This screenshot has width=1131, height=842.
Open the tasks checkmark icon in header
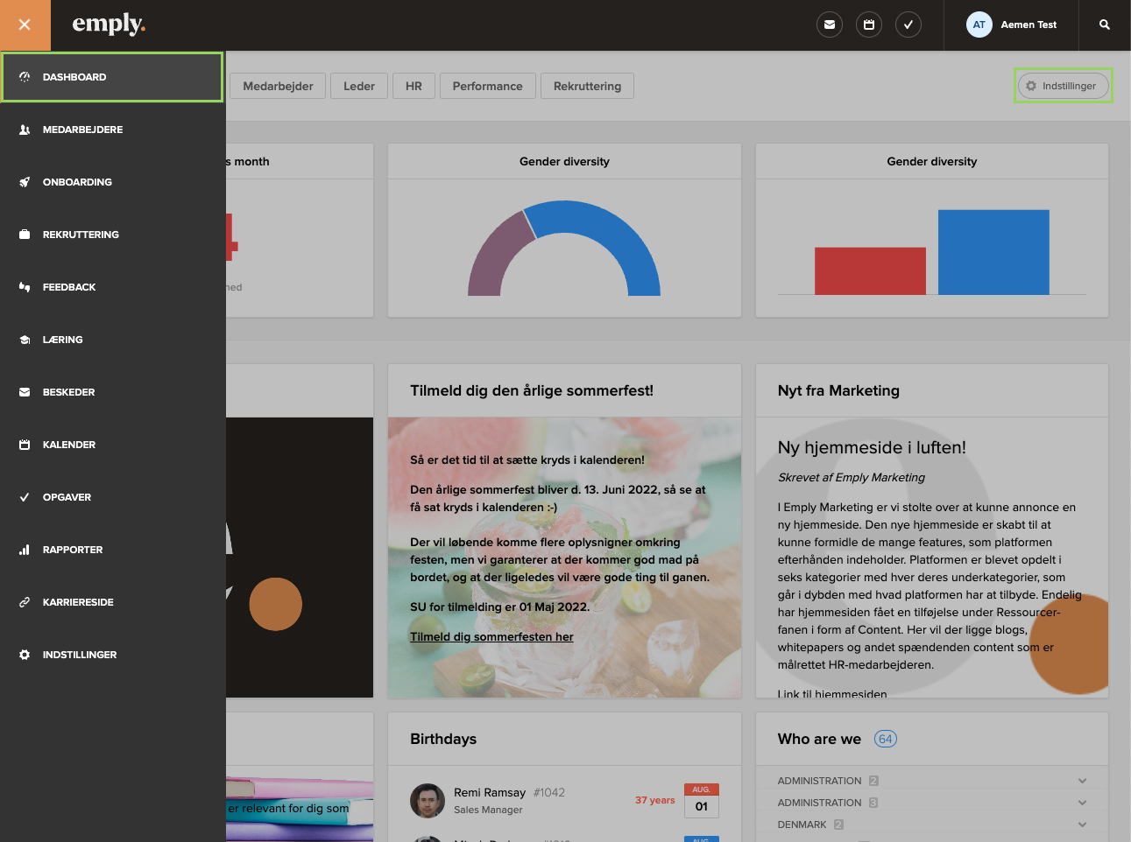pos(908,25)
